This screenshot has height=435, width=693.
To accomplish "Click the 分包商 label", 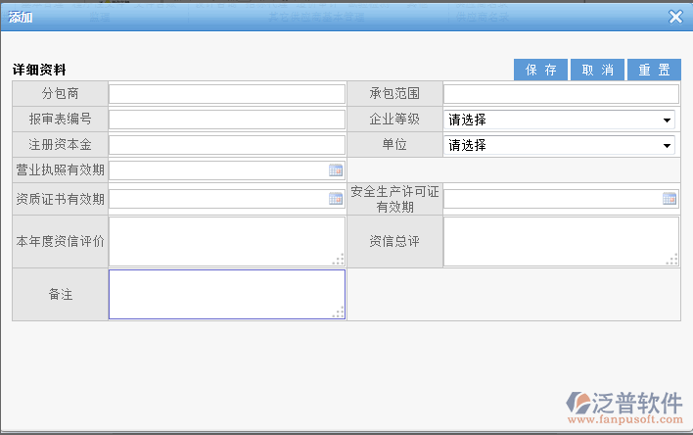I will click(60, 93).
